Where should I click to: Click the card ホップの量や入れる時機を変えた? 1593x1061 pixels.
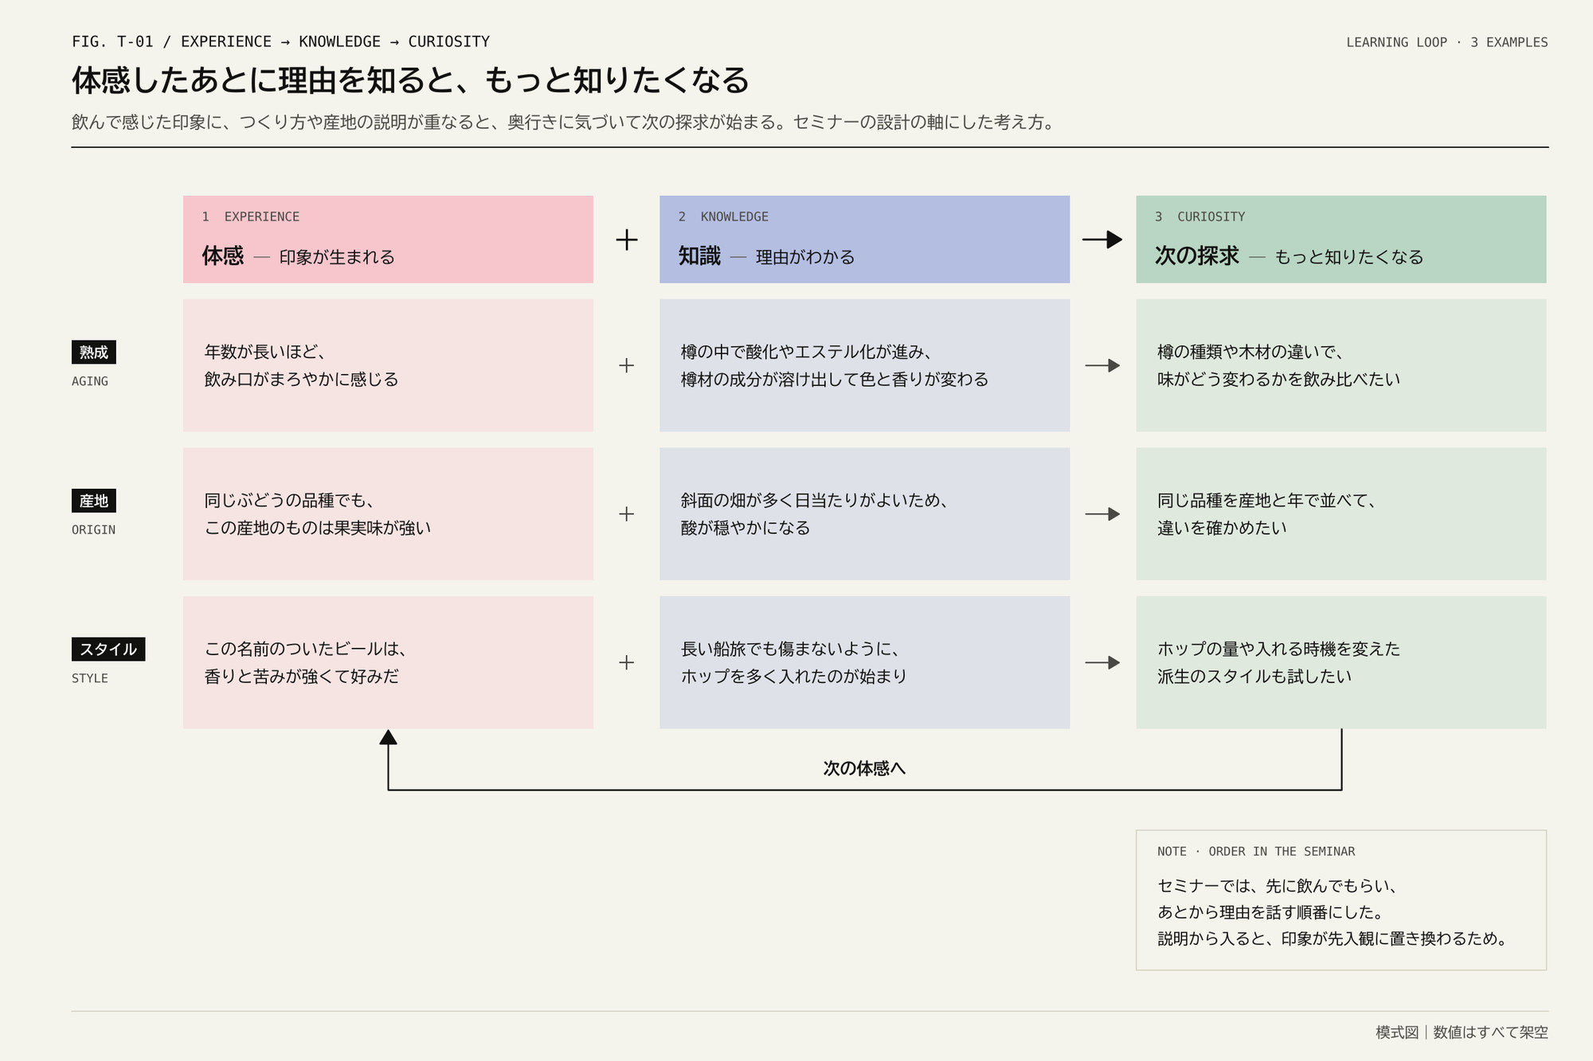pyautogui.click(x=1341, y=662)
